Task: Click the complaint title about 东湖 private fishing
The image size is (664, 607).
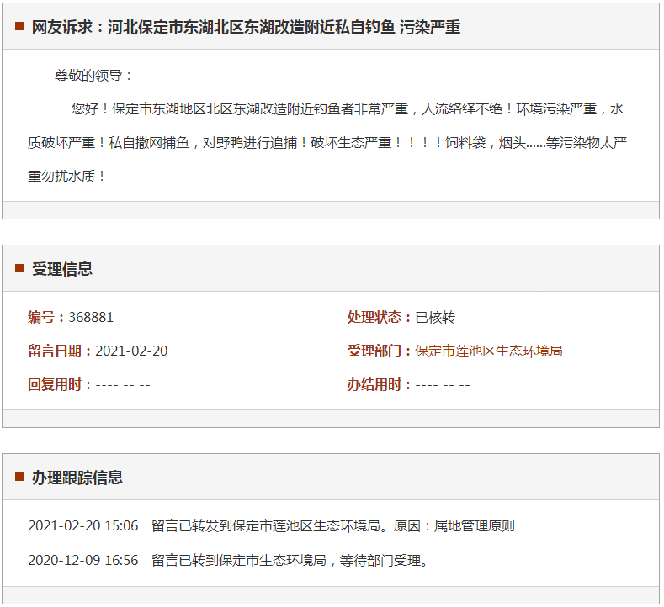Action: point(246,27)
